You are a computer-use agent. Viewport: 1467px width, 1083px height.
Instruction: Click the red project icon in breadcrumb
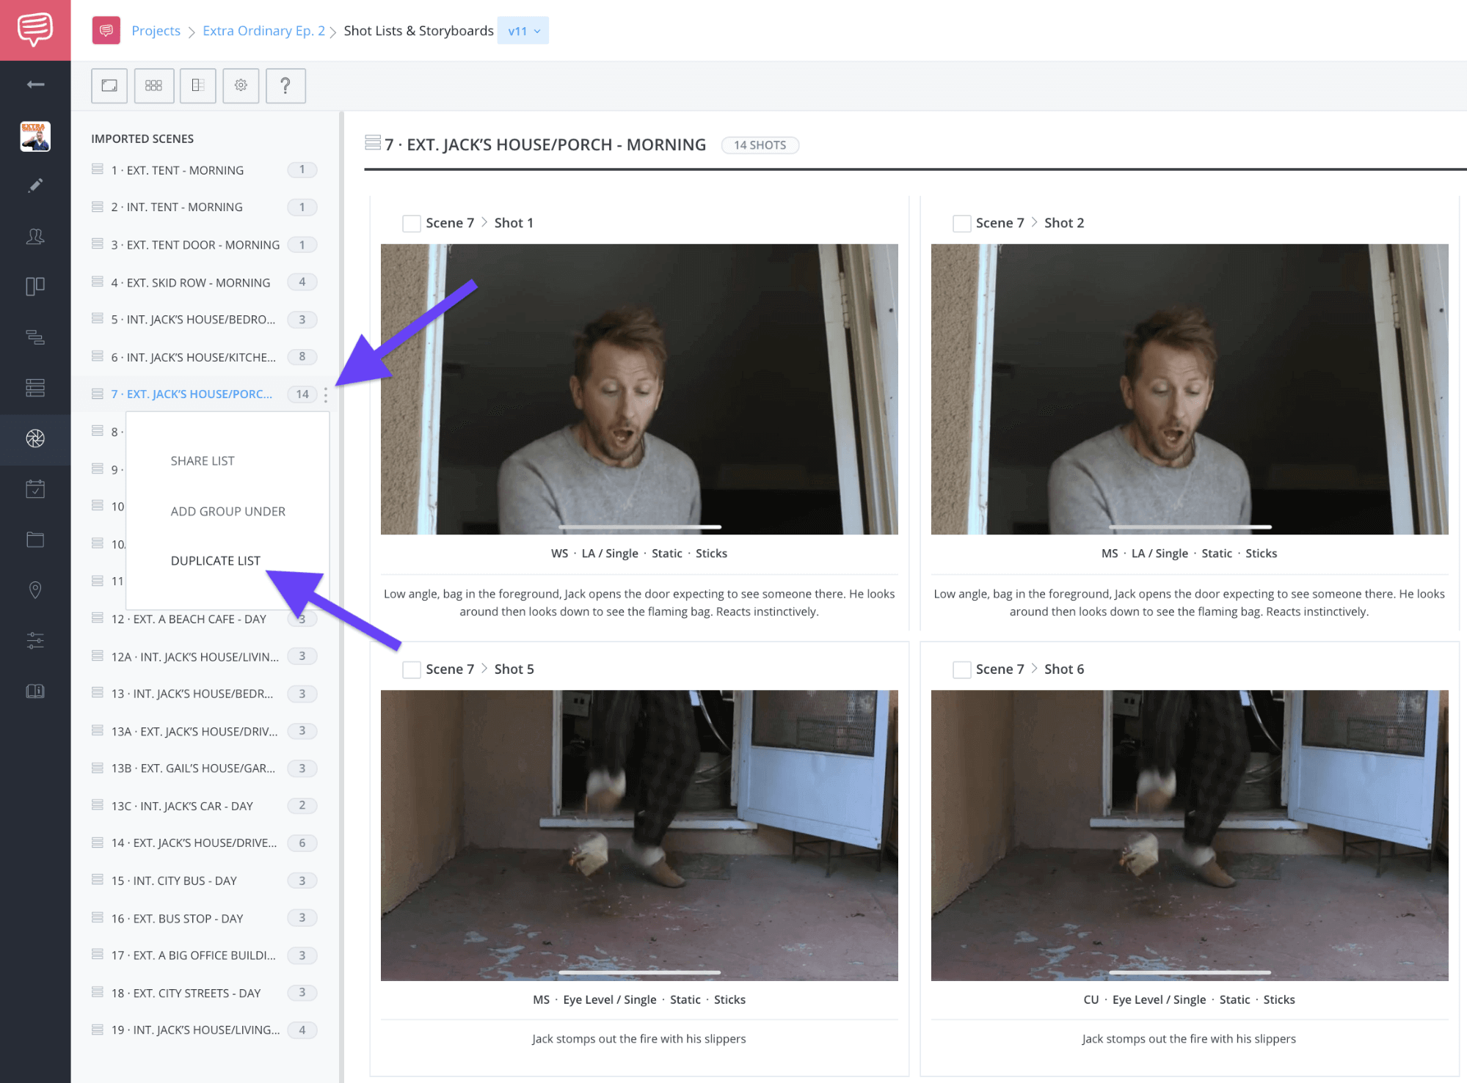coord(106,31)
